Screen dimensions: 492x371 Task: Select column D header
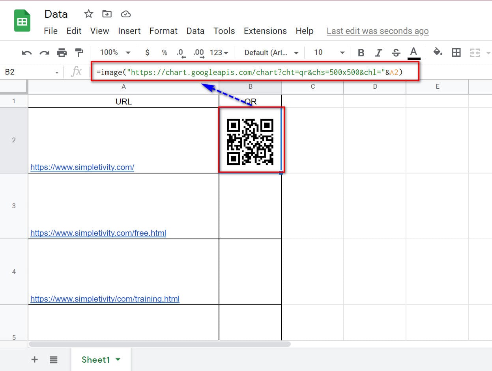tap(375, 87)
